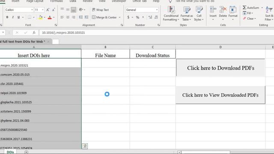This screenshot has width=274, height=154.
Task: Click AutoSum
Action: tap(251, 8)
